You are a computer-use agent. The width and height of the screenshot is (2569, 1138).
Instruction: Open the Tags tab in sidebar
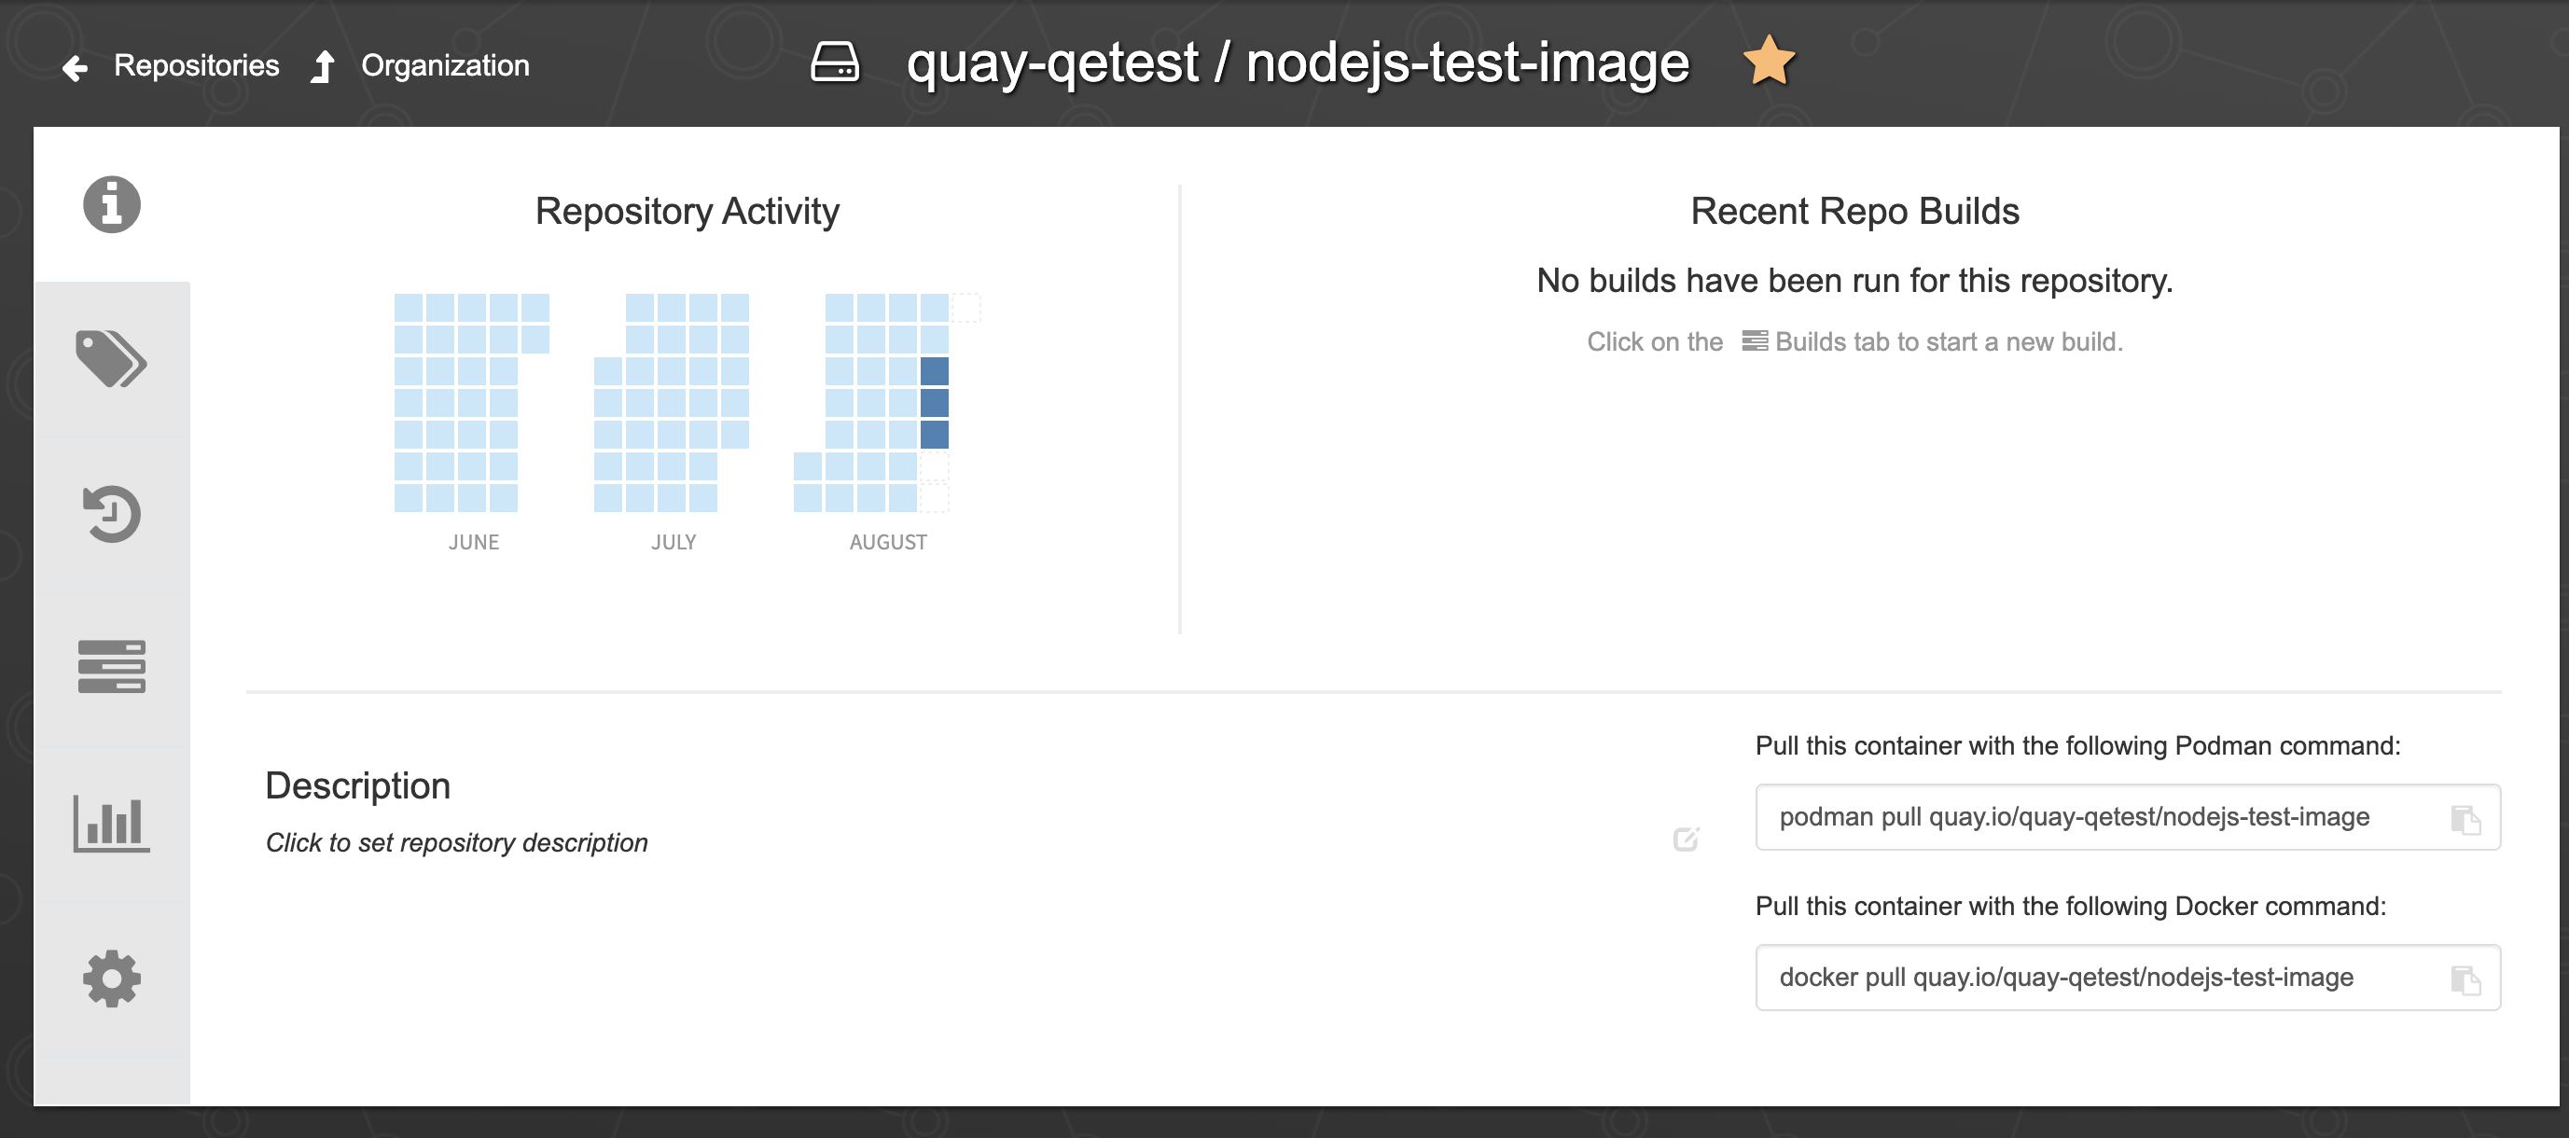pos(112,359)
